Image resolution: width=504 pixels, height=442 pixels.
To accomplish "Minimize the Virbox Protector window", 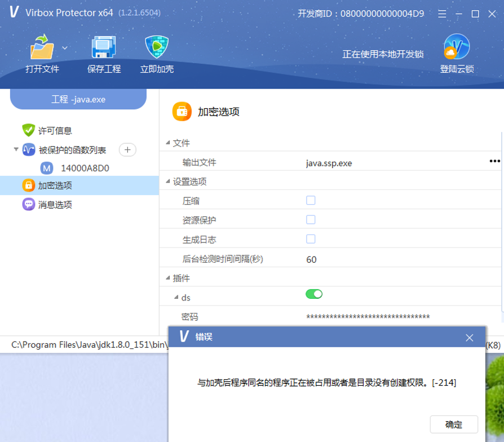I will tap(459, 14).
